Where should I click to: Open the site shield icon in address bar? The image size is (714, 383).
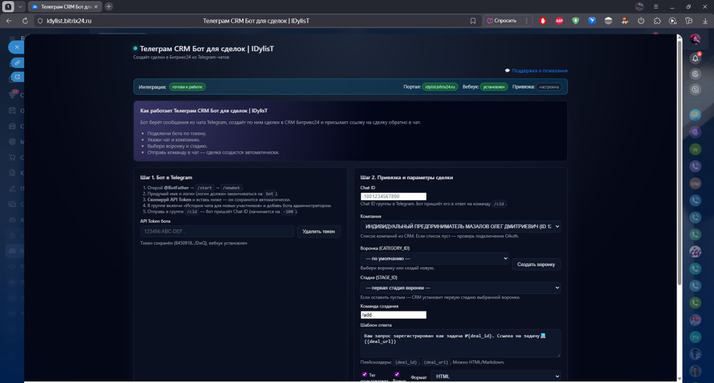click(x=40, y=21)
